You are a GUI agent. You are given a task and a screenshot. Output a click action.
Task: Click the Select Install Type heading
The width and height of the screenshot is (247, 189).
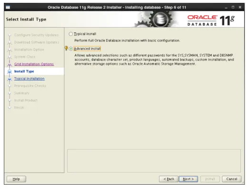(26, 20)
